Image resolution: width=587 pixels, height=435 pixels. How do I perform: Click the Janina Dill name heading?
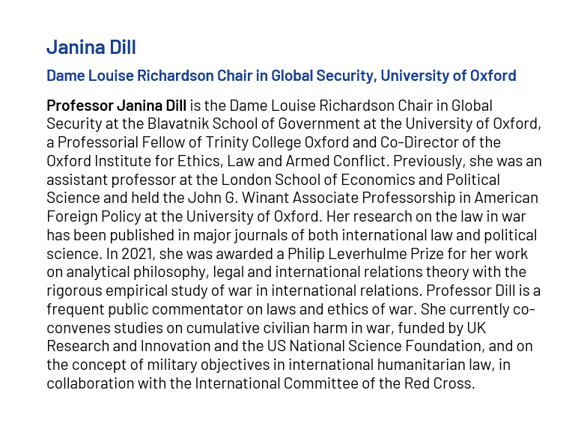click(91, 47)
